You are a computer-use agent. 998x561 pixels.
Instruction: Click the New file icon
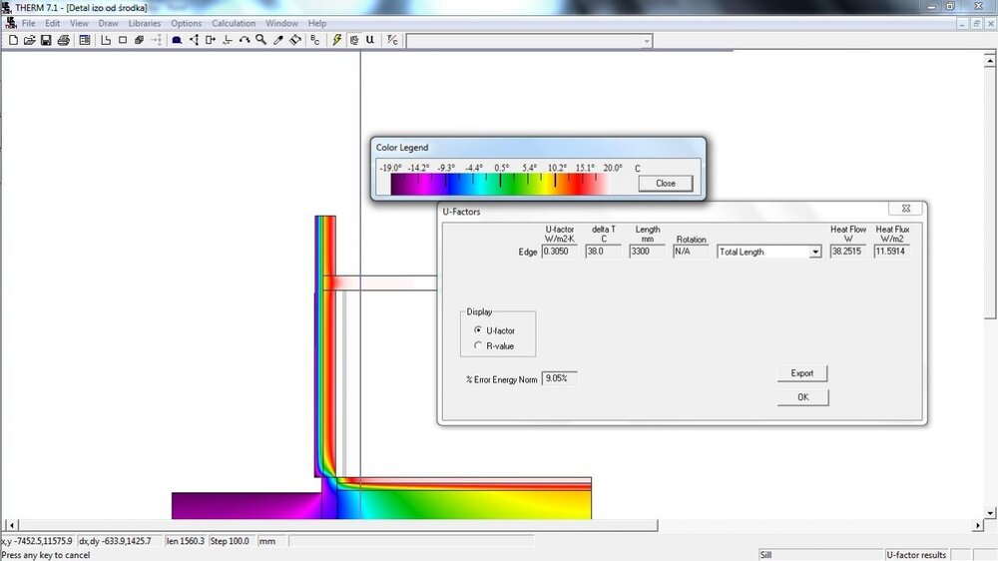click(14, 40)
